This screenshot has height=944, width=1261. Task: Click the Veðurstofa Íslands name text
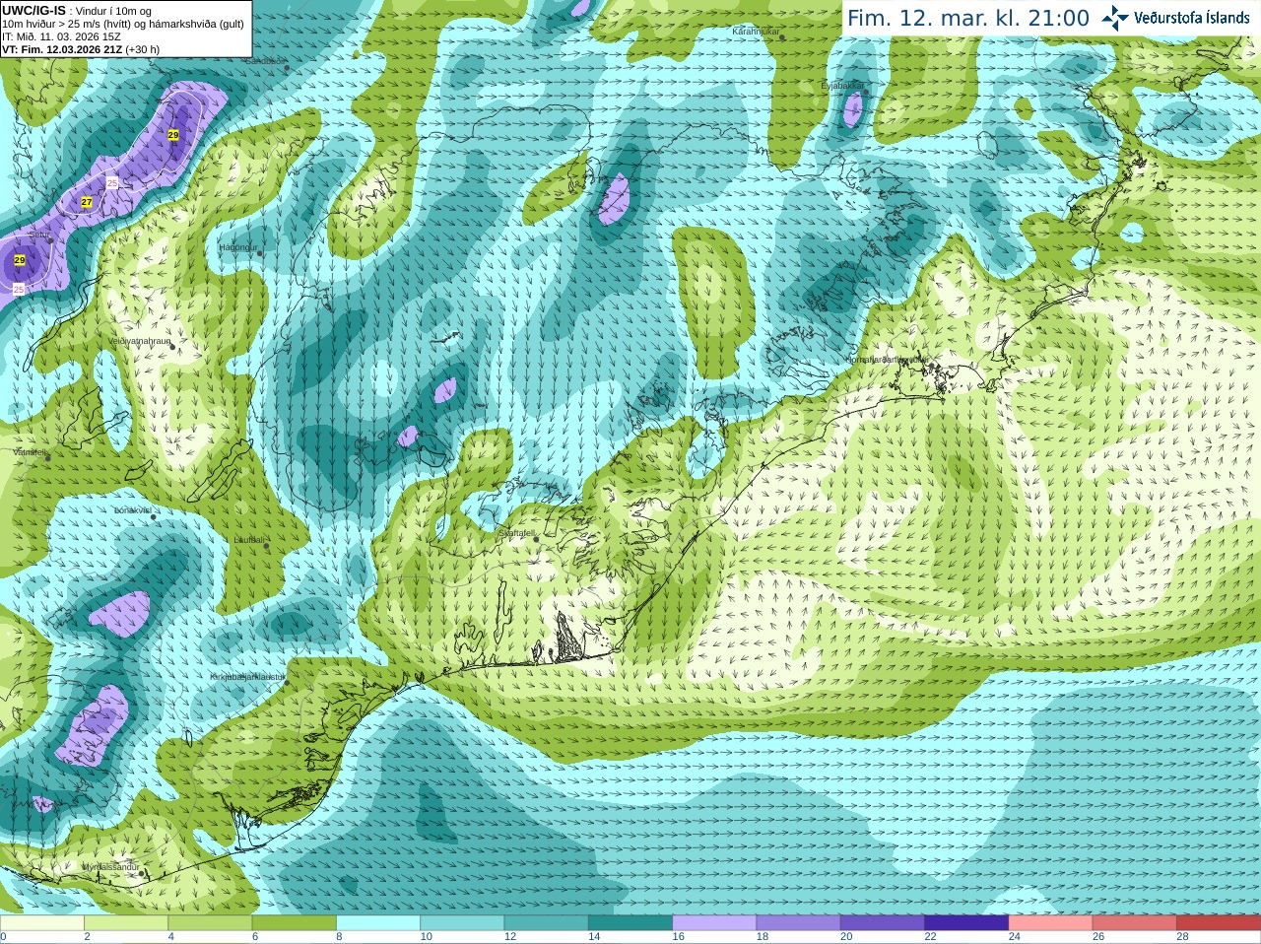point(1191,18)
